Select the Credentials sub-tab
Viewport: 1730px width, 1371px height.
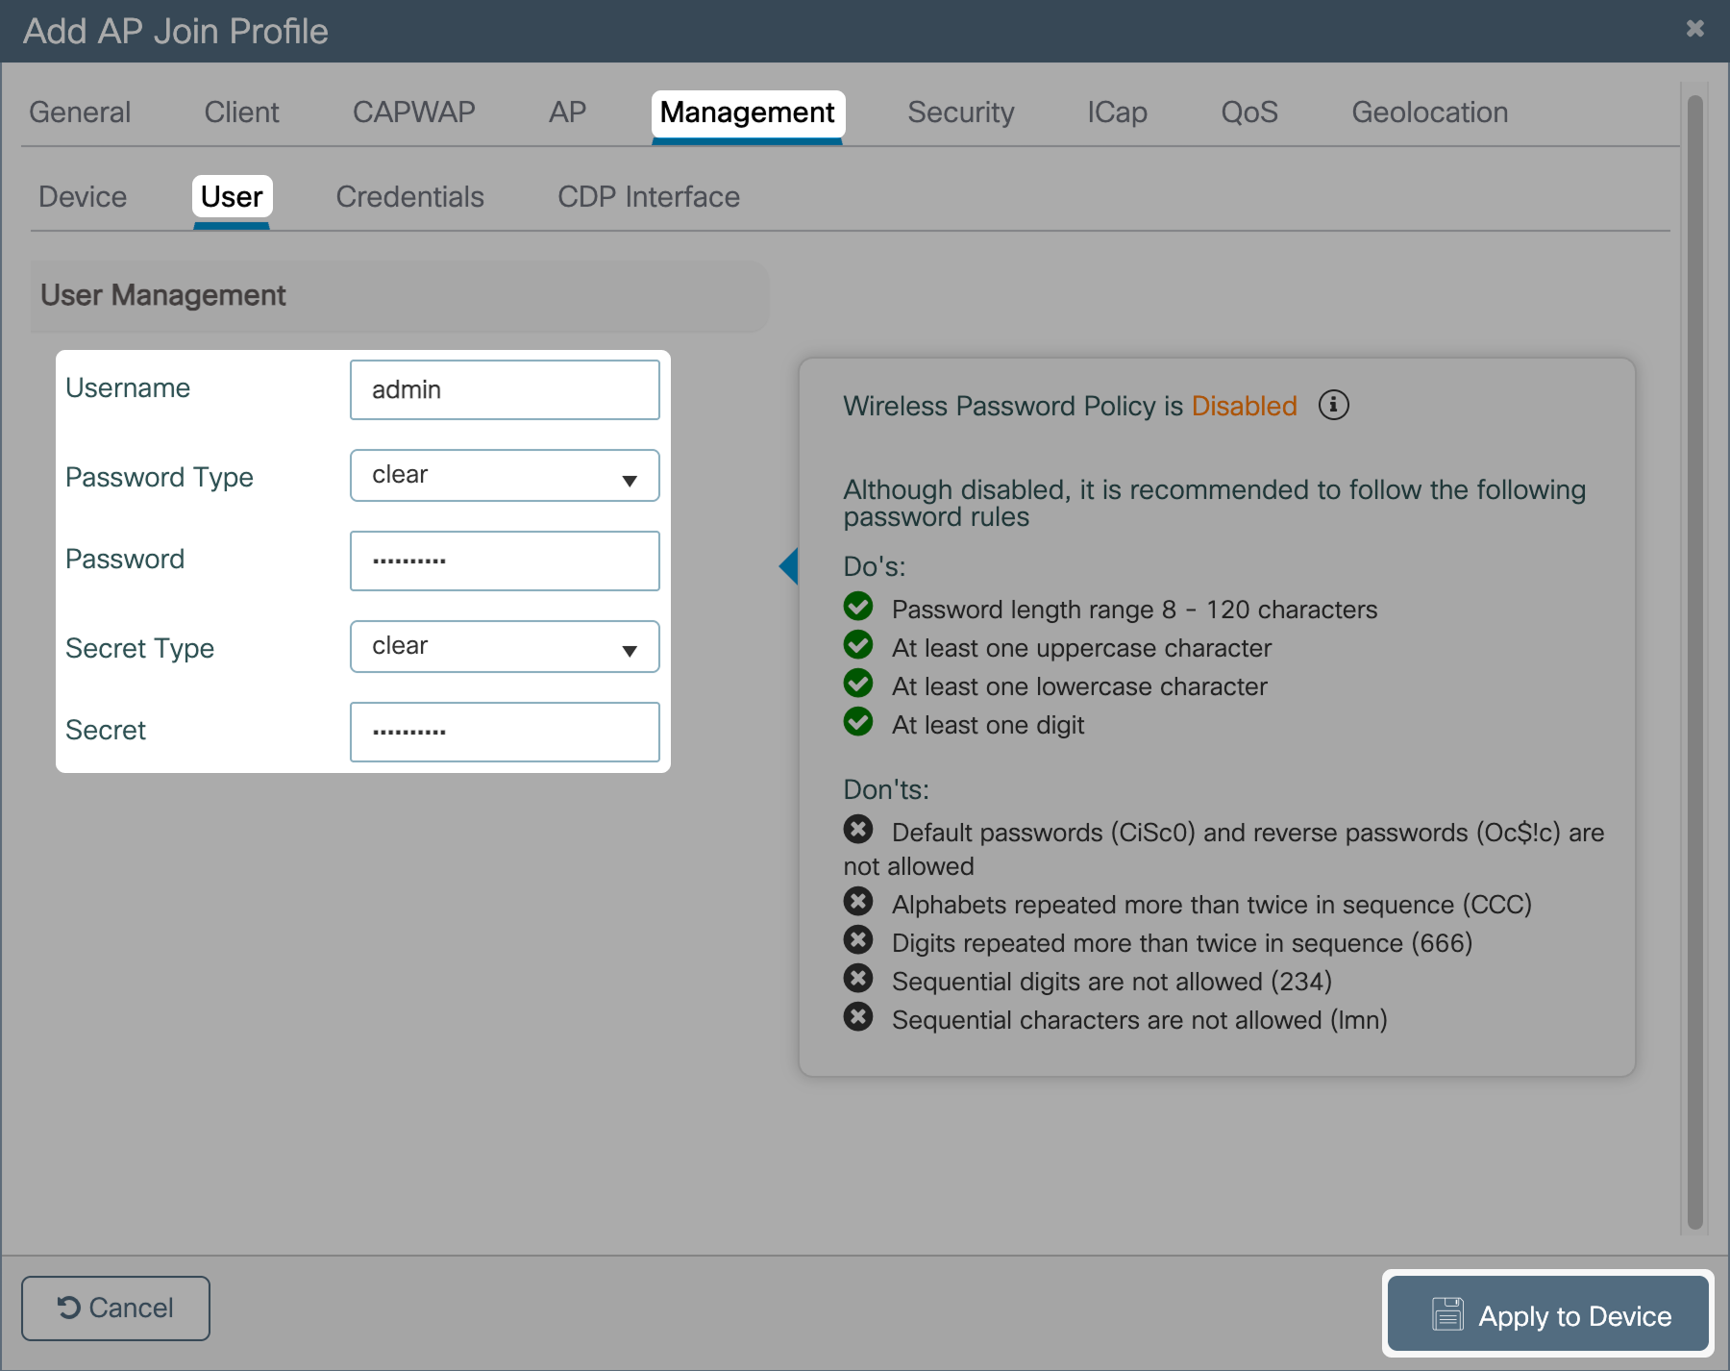click(409, 197)
